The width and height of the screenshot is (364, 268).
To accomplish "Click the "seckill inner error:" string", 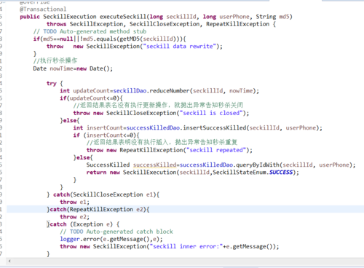I will tap(186, 247).
